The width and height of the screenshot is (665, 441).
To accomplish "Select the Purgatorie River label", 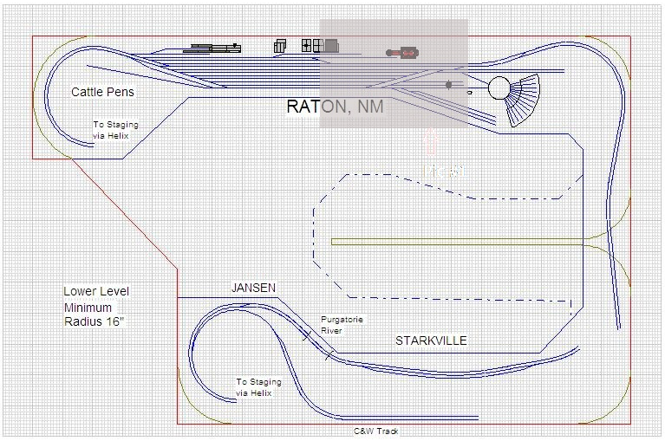I will (343, 324).
